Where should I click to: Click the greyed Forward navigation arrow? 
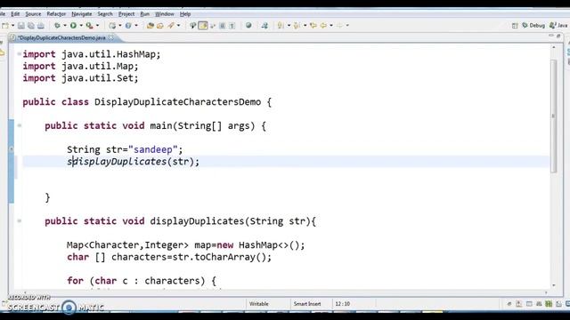(339, 26)
